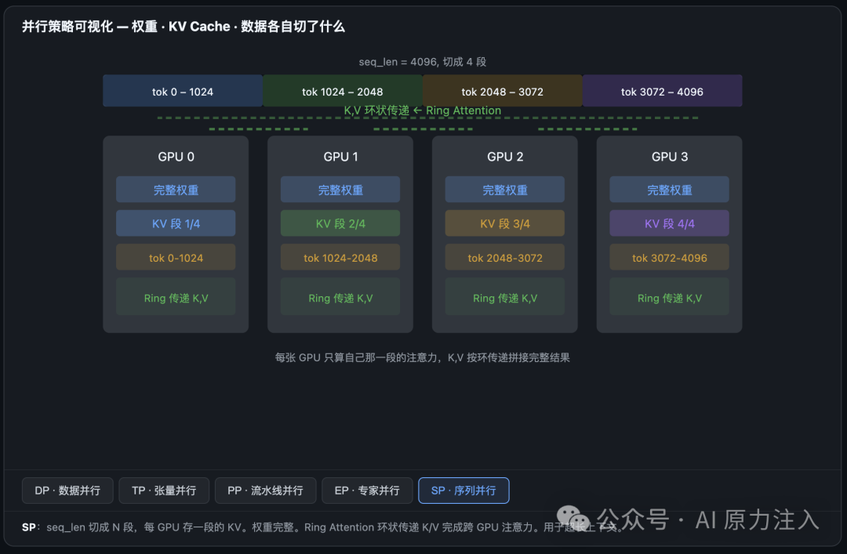
Task: Click 'tok 0-1024' block in GPU 0
Action: point(176,257)
